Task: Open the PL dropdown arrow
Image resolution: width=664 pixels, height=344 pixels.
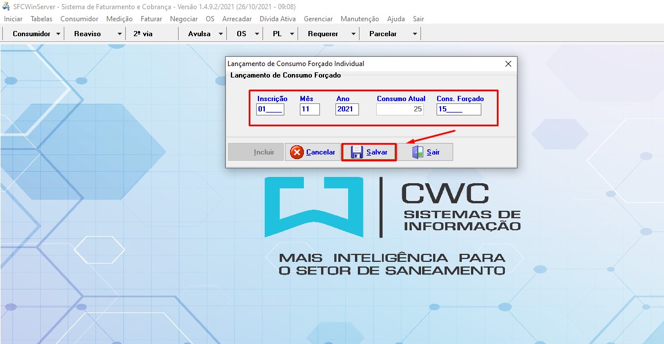Action: [292, 34]
